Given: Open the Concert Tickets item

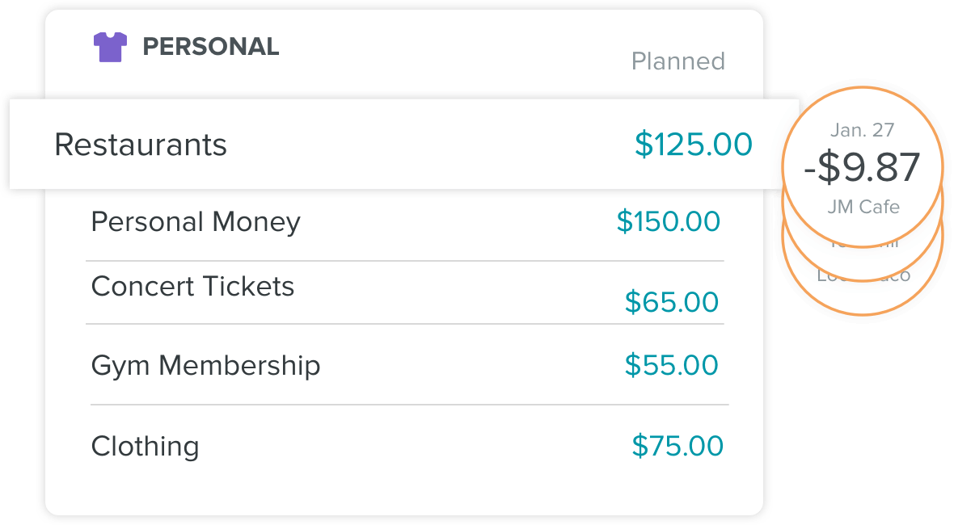Looking at the screenshot, I should click(192, 286).
